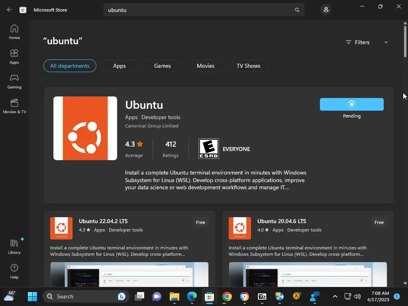The image size is (408, 306).
Task: Click the Microsoft Store logo icon
Action: point(23,10)
